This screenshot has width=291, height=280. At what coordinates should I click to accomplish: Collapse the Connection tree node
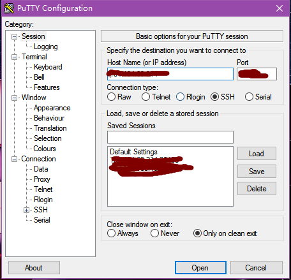pos(14,159)
